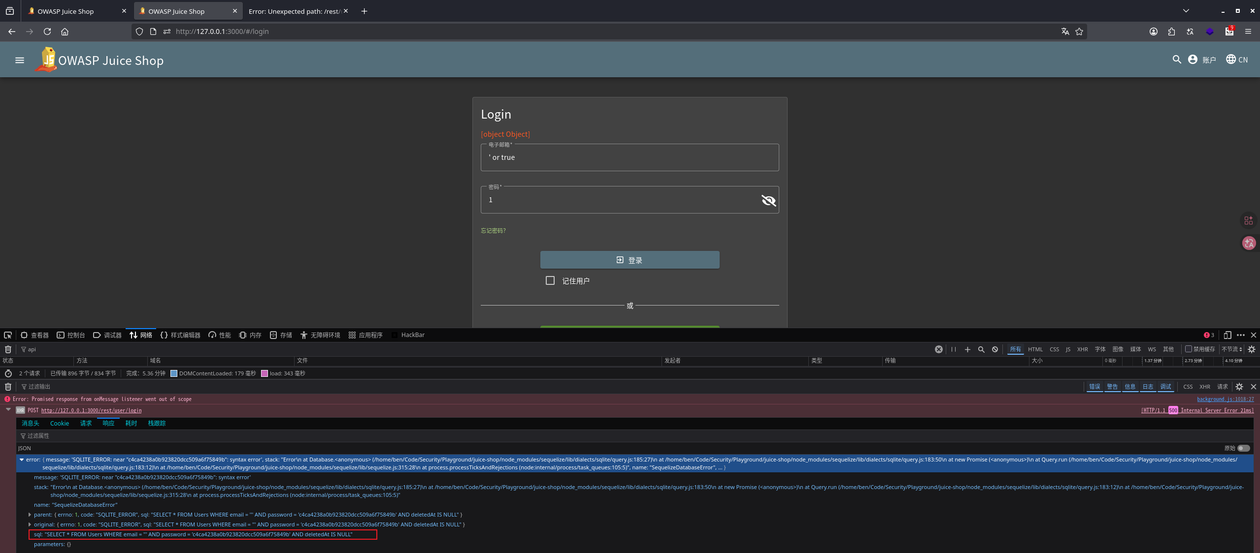Close the split console panel
The image size is (1260, 553).
(1254, 387)
